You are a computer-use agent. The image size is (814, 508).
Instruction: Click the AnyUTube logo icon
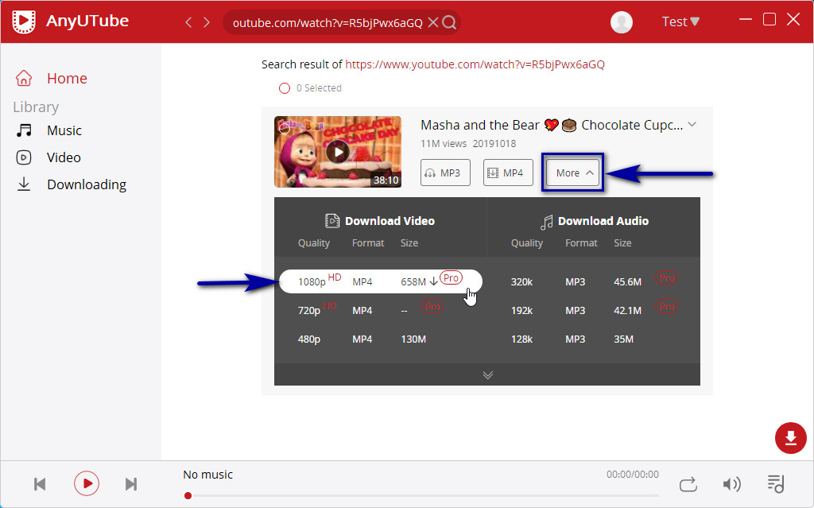pyautogui.click(x=24, y=21)
